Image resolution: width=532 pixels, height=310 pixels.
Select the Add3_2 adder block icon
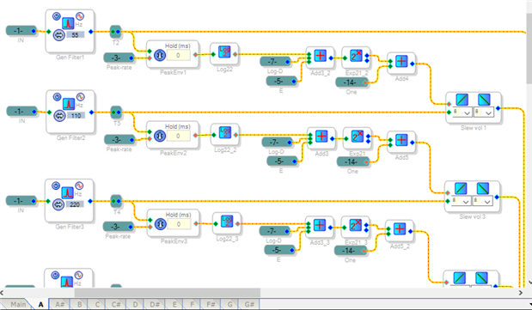tap(320, 55)
